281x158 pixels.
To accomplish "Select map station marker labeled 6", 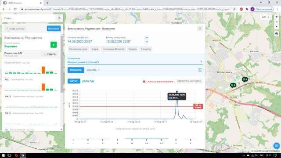I will pyautogui.click(x=245, y=79).
